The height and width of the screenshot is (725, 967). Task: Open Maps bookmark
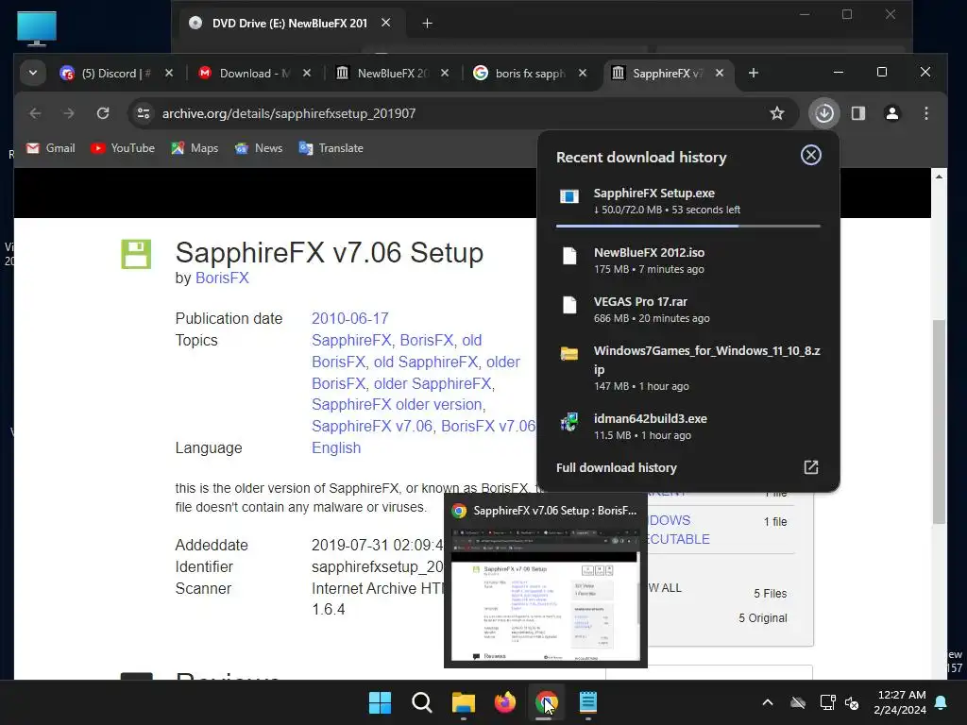pos(195,148)
